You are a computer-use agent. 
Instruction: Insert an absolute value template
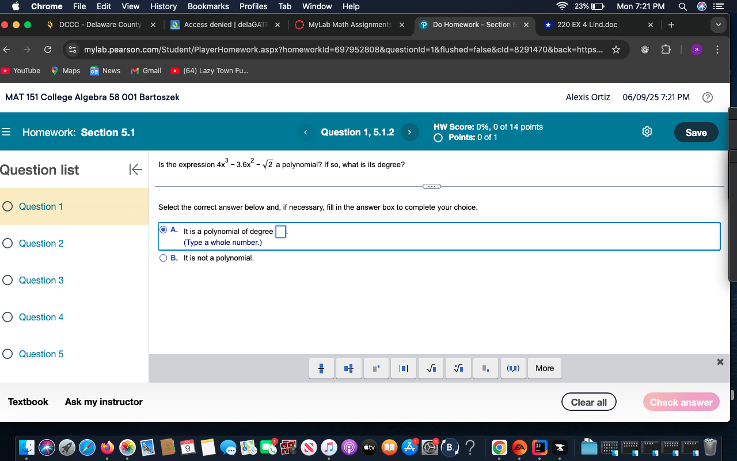coord(403,368)
